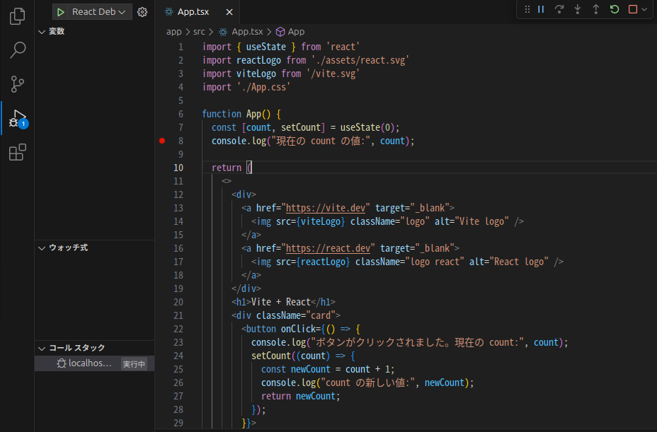The image size is (657, 432).
Task: Open the Explorer view in activity bar
Action: click(18, 16)
